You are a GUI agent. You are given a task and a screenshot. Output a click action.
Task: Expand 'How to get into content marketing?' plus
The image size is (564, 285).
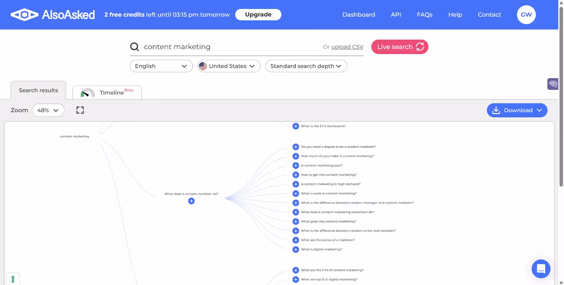pyautogui.click(x=296, y=175)
